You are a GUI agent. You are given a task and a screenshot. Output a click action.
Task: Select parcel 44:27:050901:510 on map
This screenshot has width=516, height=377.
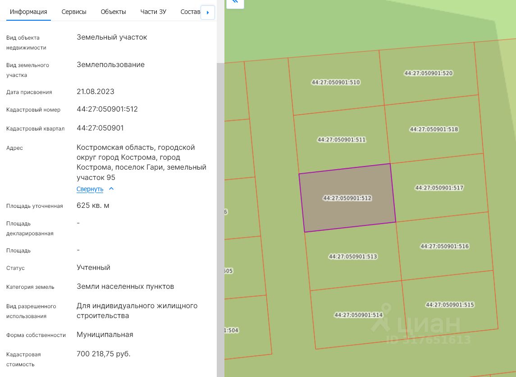[x=336, y=82]
